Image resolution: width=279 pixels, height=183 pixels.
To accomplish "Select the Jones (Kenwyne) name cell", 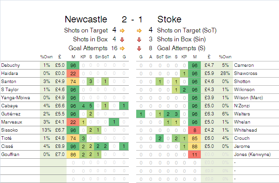I will 255,154.
